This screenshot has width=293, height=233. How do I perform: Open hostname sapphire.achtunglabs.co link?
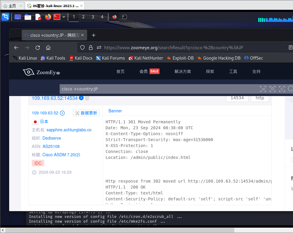(x=69, y=130)
